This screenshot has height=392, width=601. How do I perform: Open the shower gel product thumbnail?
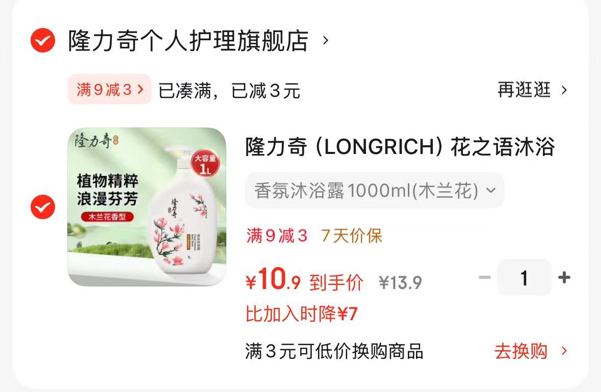point(147,206)
